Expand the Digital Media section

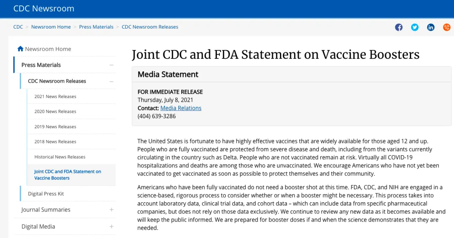(111, 226)
